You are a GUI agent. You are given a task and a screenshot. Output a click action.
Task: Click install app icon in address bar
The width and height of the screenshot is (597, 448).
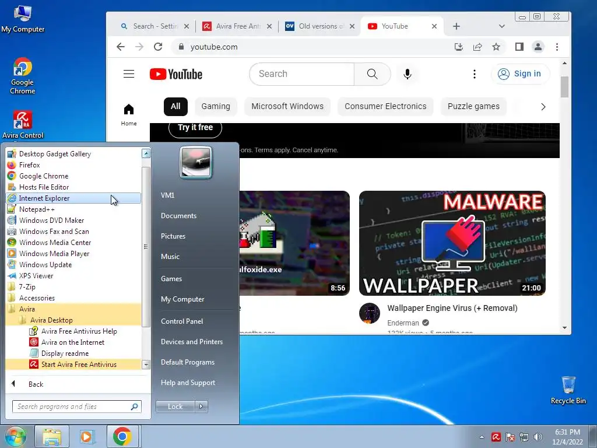[459, 47]
